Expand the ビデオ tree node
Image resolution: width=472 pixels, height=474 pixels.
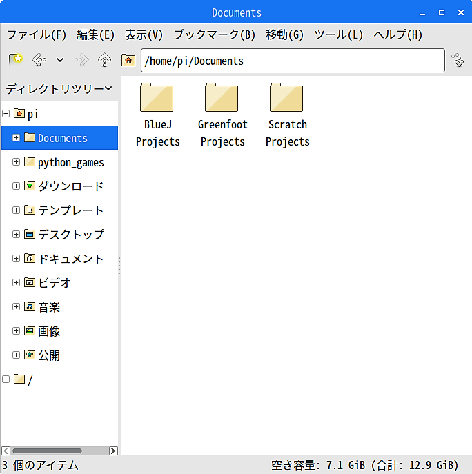coord(16,283)
